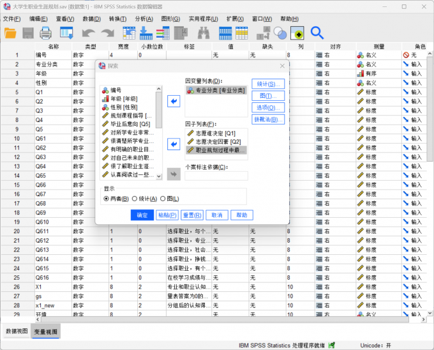Click the Select cases icon
The image size is (434, 350).
point(297,33)
